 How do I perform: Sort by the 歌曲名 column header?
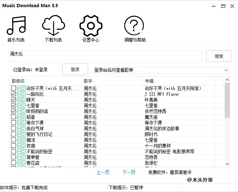pyautogui.click(x=46, y=81)
